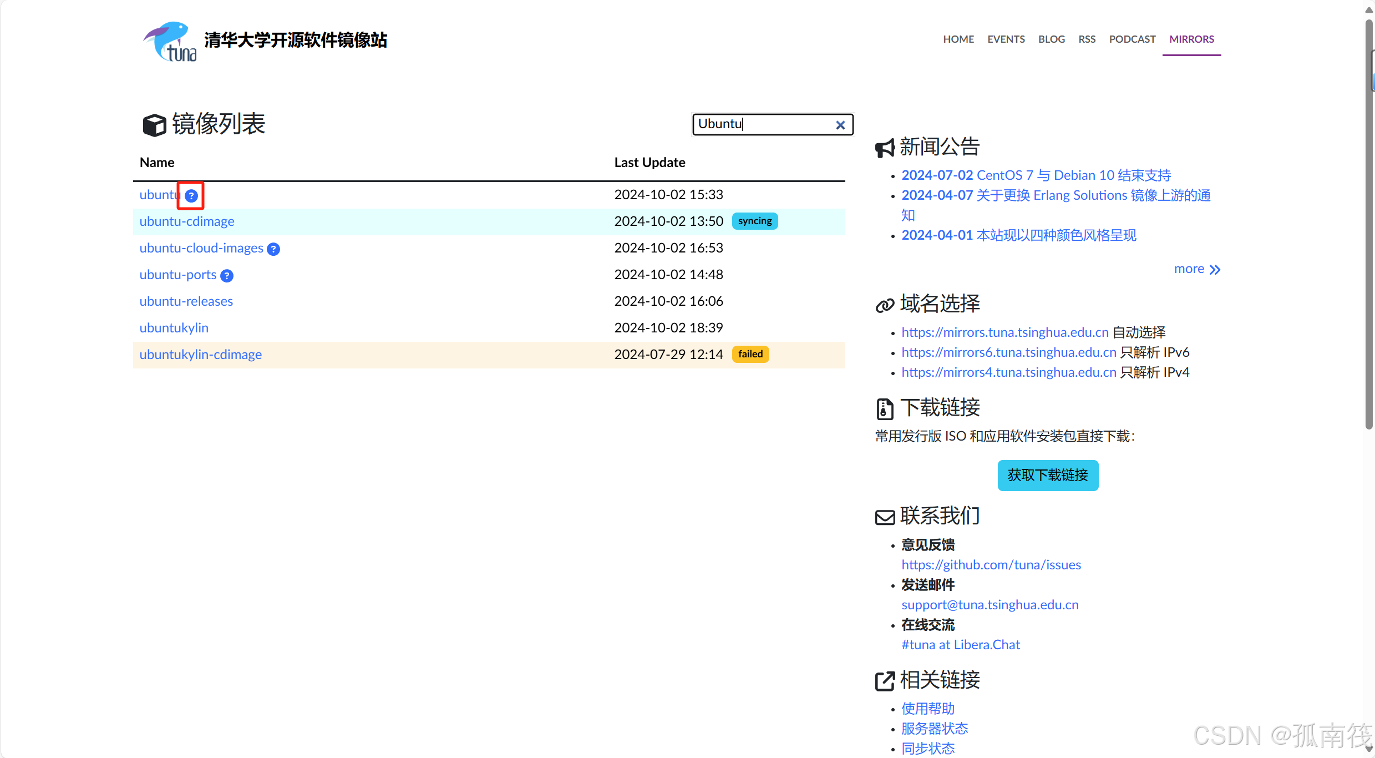The height and width of the screenshot is (758, 1375).
Task: Click the 获取下载链接 button
Action: click(x=1048, y=476)
